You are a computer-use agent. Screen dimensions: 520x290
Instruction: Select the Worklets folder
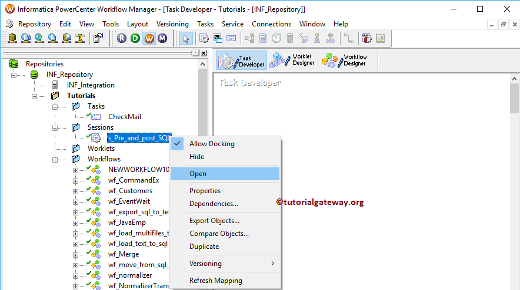101,149
